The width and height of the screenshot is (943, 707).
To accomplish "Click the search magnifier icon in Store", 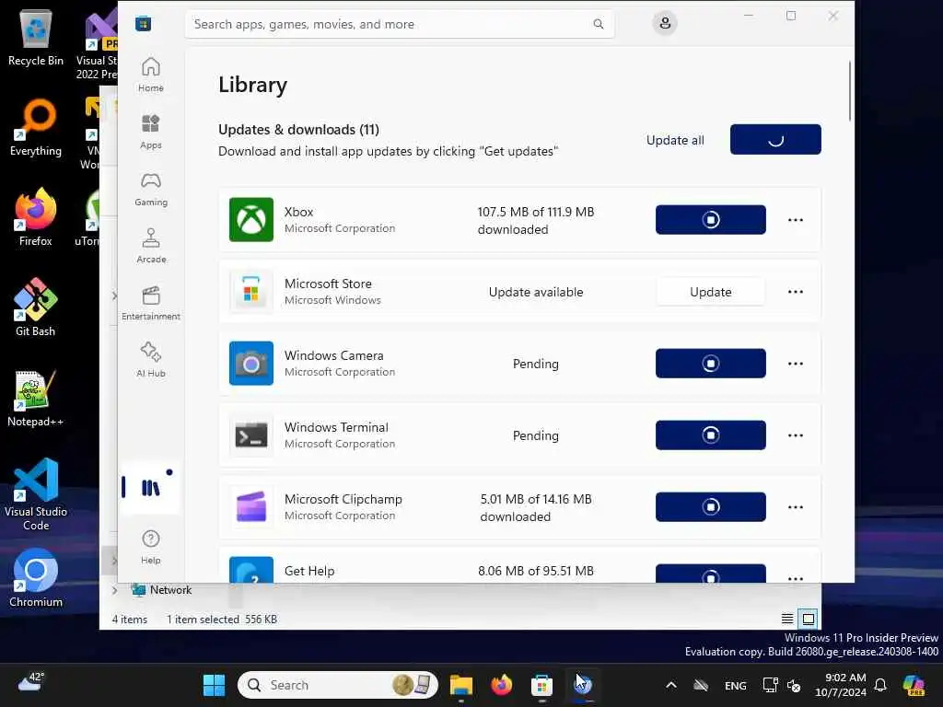I will tap(599, 24).
